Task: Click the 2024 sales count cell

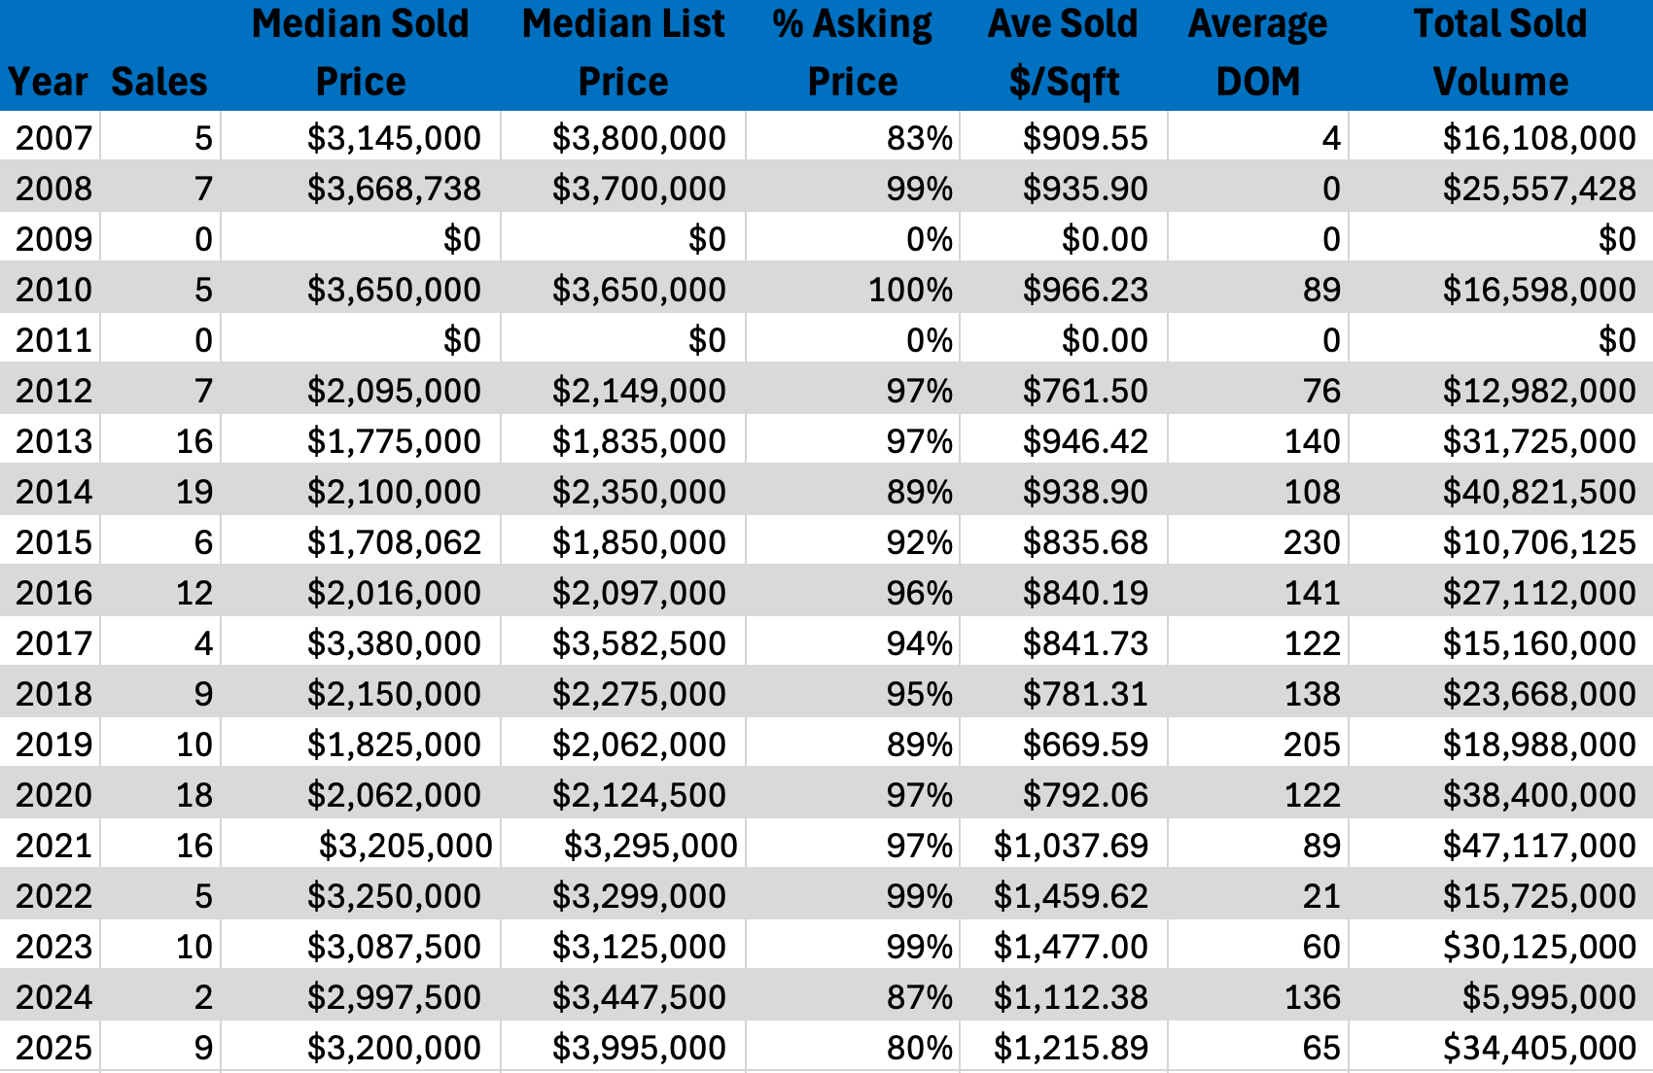Action: point(202,997)
